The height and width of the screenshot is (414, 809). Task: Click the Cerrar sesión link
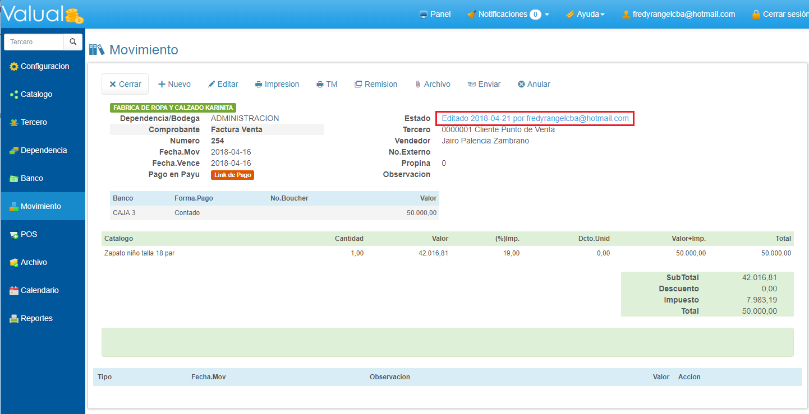pos(780,14)
